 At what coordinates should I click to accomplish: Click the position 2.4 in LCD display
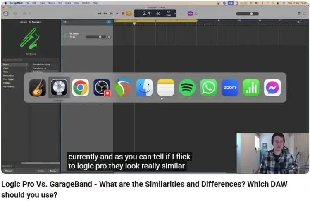click(146, 13)
